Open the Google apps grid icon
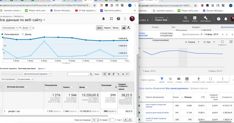 (x=111, y=18)
